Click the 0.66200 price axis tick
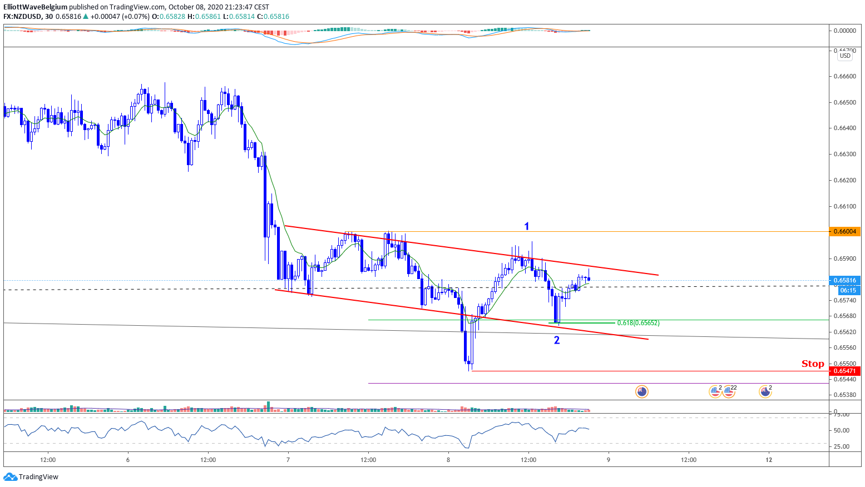The width and height of the screenshot is (865, 487). coord(844,180)
